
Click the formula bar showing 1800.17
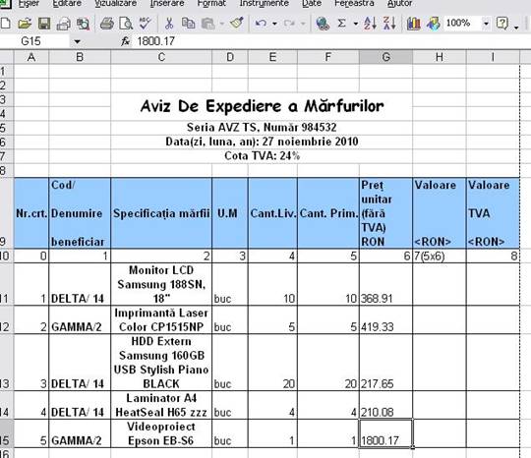[332, 41]
